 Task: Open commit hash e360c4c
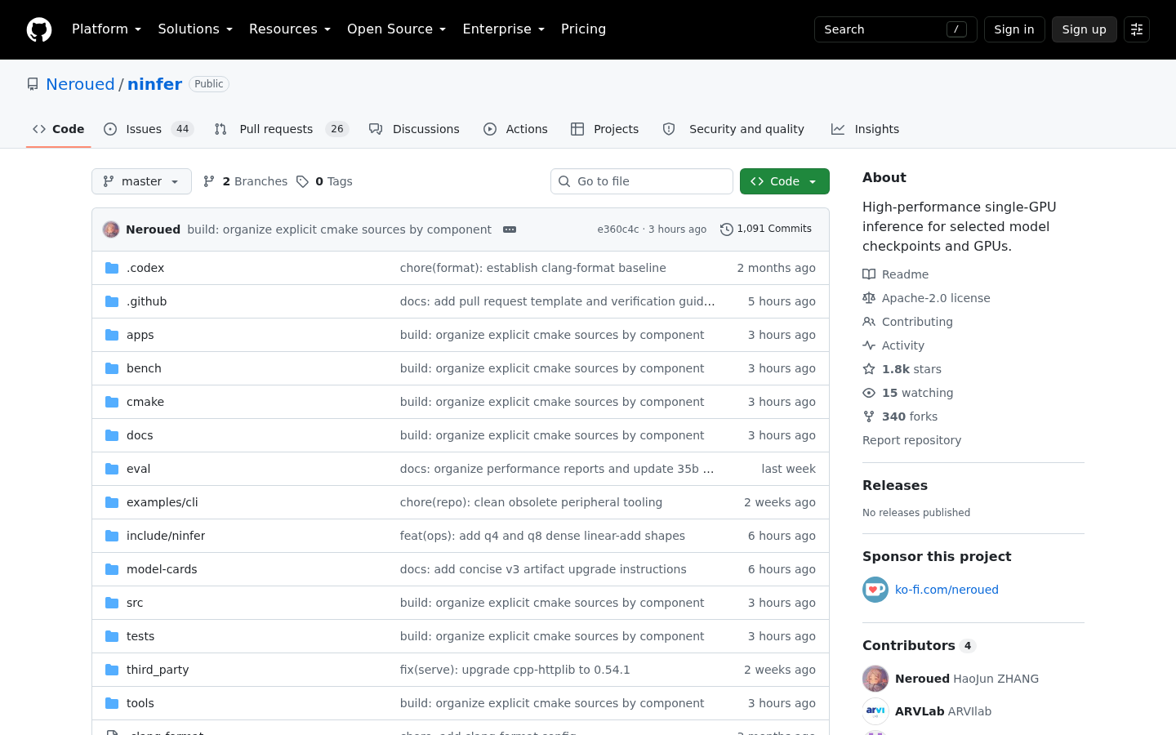[x=618, y=229]
